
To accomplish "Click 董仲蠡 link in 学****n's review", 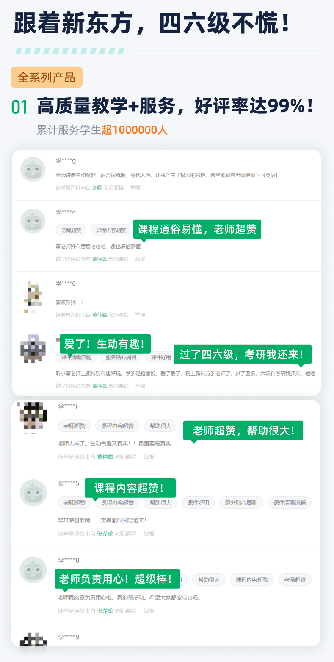I will click(99, 259).
